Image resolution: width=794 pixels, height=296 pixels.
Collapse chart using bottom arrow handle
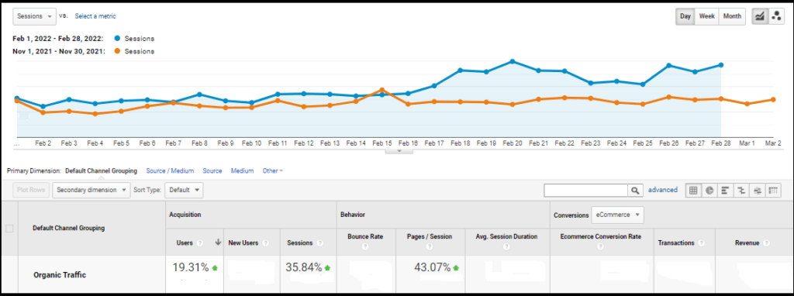coord(399,151)
